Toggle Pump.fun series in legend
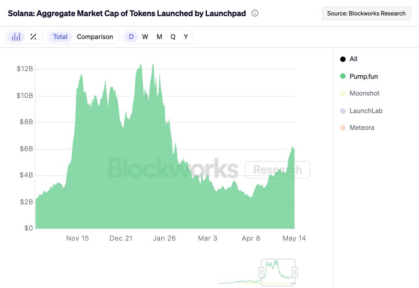 pos(343,76)
